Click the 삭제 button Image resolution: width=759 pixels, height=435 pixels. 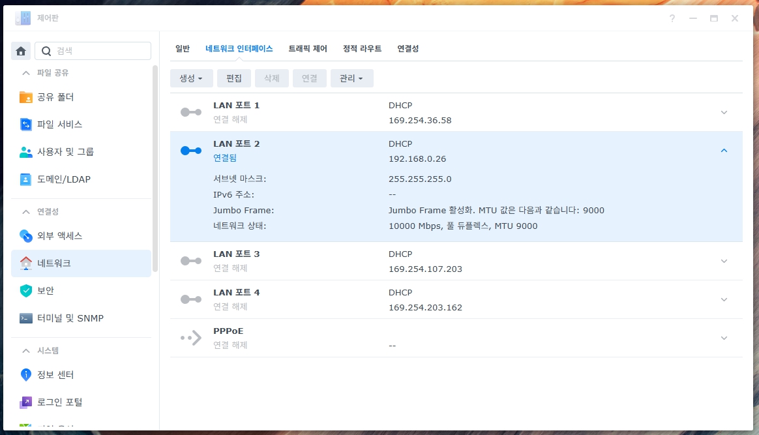click(271, 78)
